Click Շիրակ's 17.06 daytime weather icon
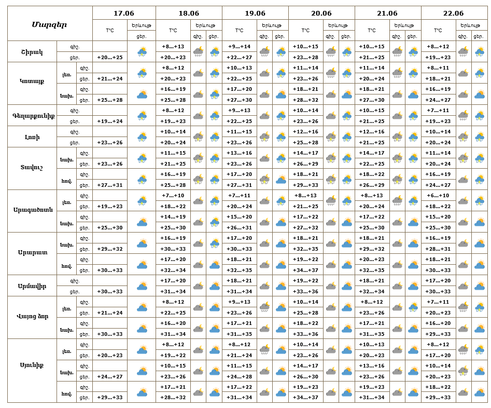This screenshot has width=491, height=408. pyautogui.click(x=142, y=52)
